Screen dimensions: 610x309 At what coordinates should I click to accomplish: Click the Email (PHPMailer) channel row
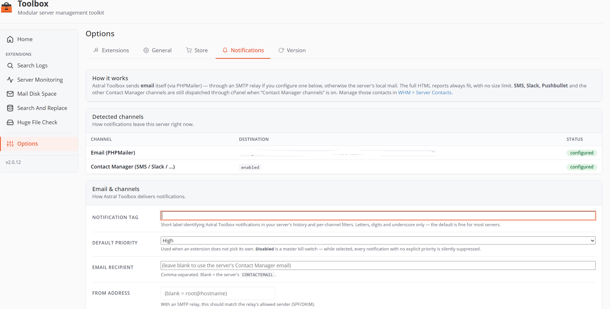344,153
